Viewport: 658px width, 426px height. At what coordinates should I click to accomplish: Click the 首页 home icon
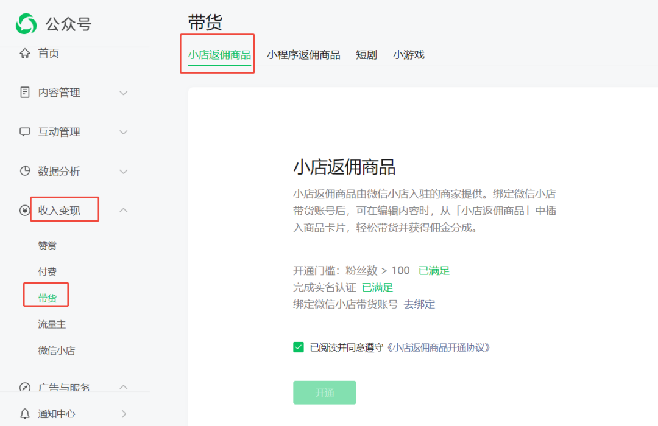coord(25,54)
